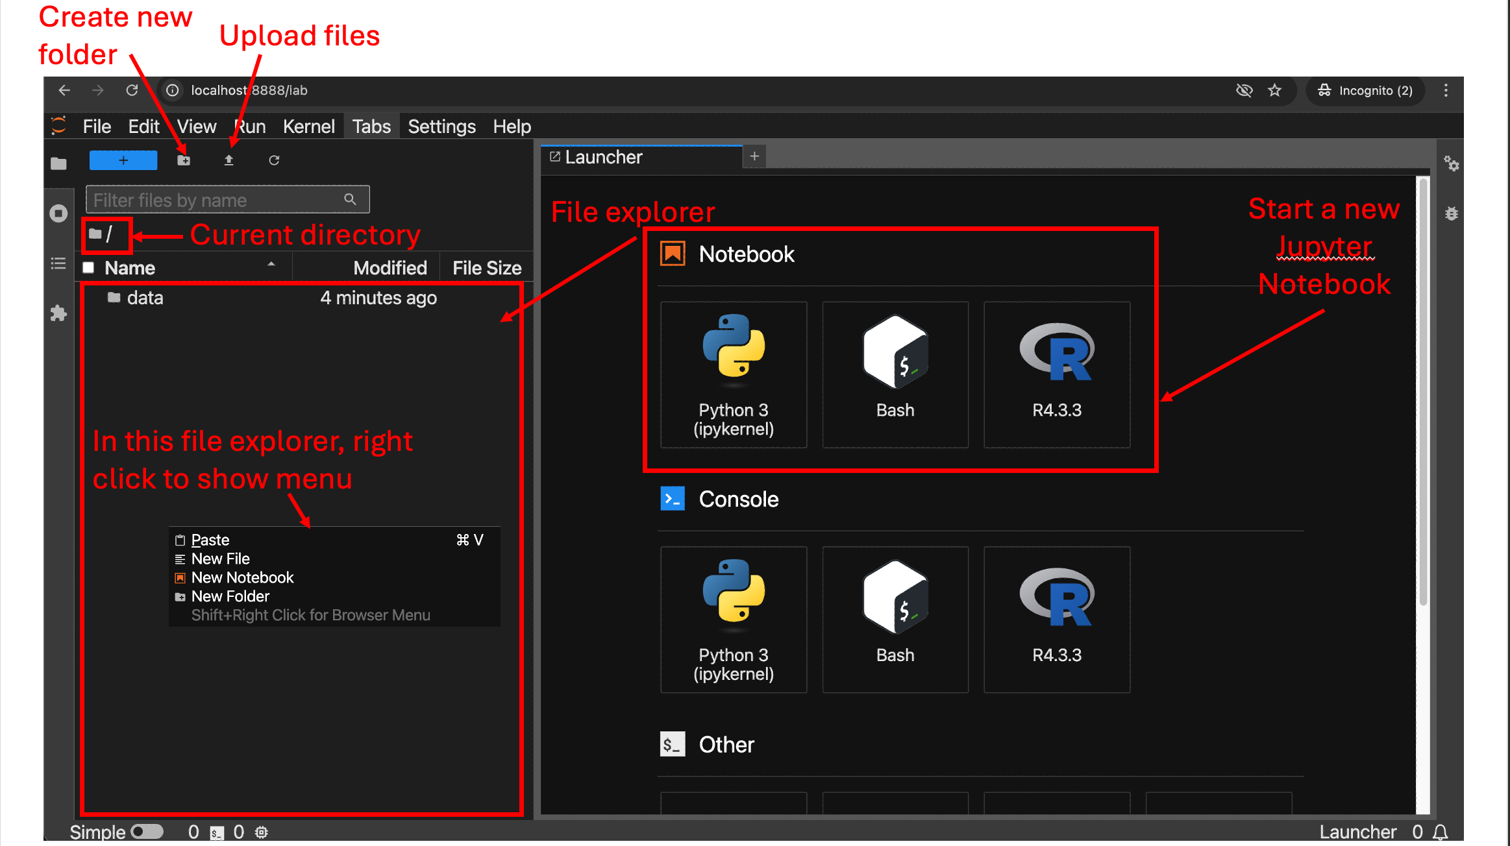Open the Kernel menu
The image size is (1510, 846).
(x=308, y=127)
